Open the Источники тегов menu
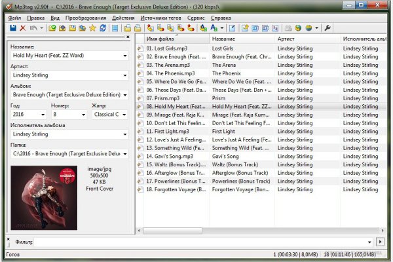This screenshot has height=262, width=393. pyautogui.click(x=160, y=18)
